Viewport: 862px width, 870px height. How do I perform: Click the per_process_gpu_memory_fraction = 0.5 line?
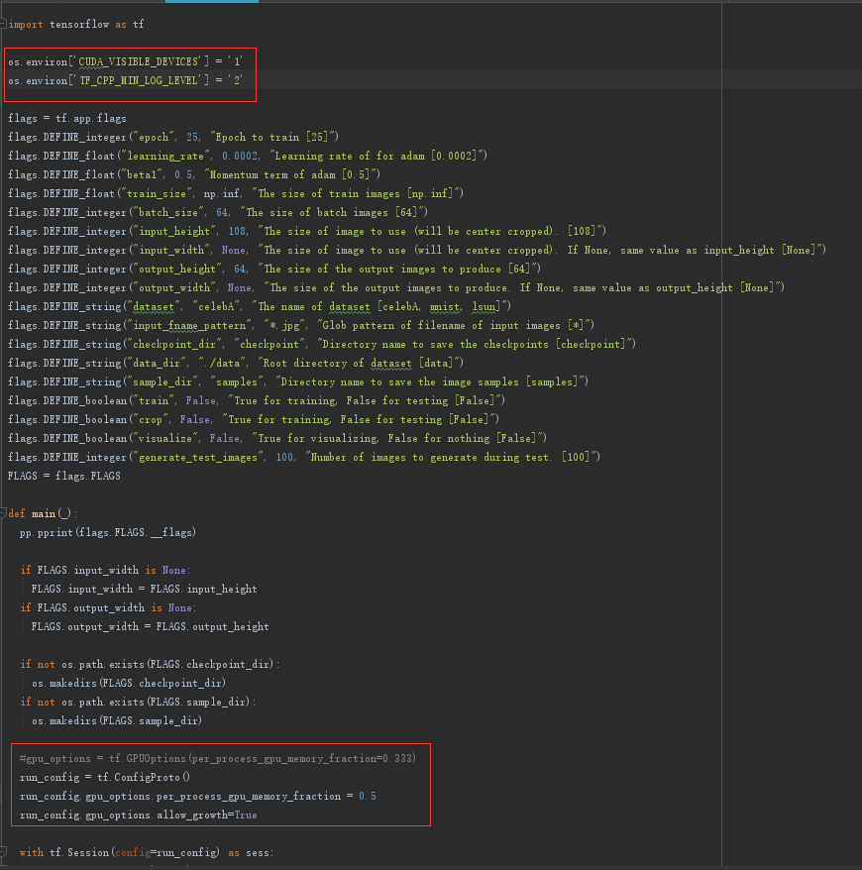(198, 797)
